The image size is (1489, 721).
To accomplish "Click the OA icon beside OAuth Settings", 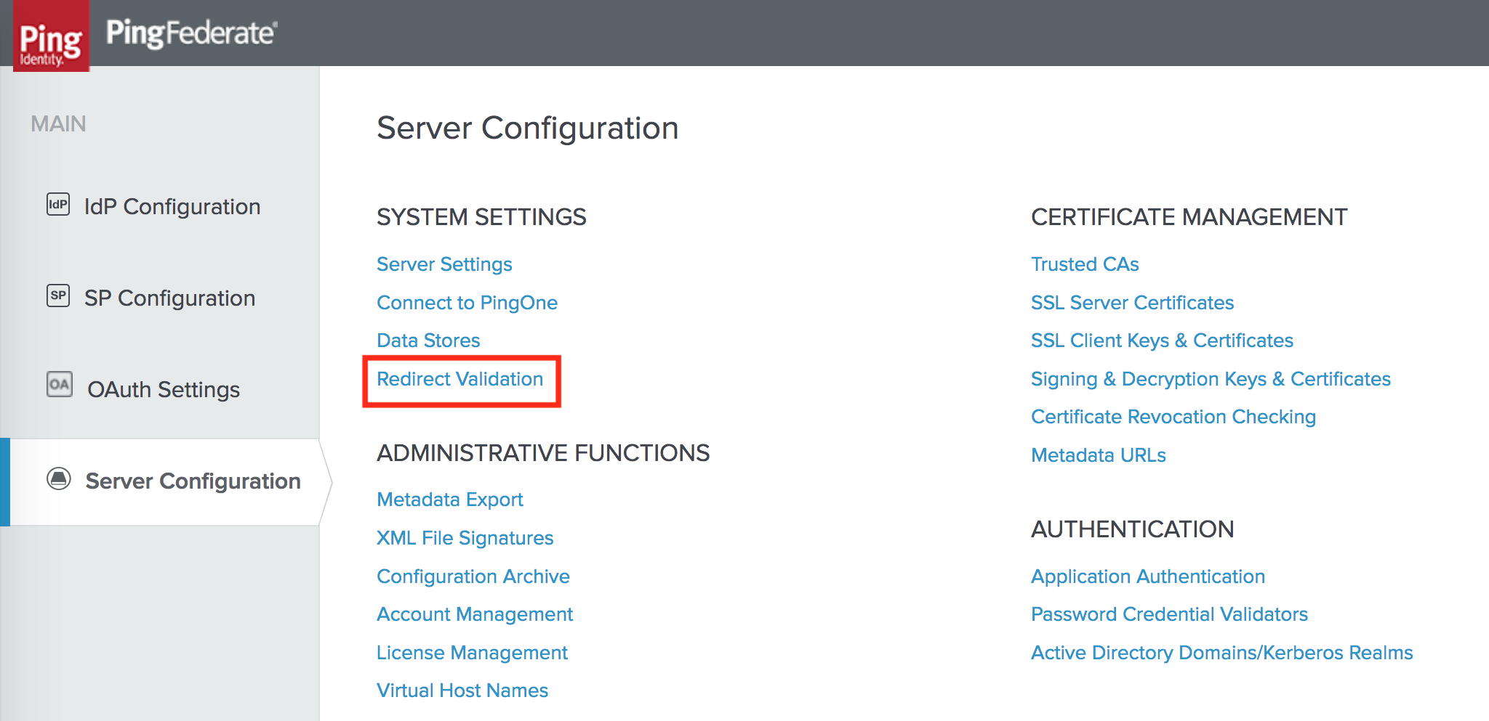I will pos(60,386).
